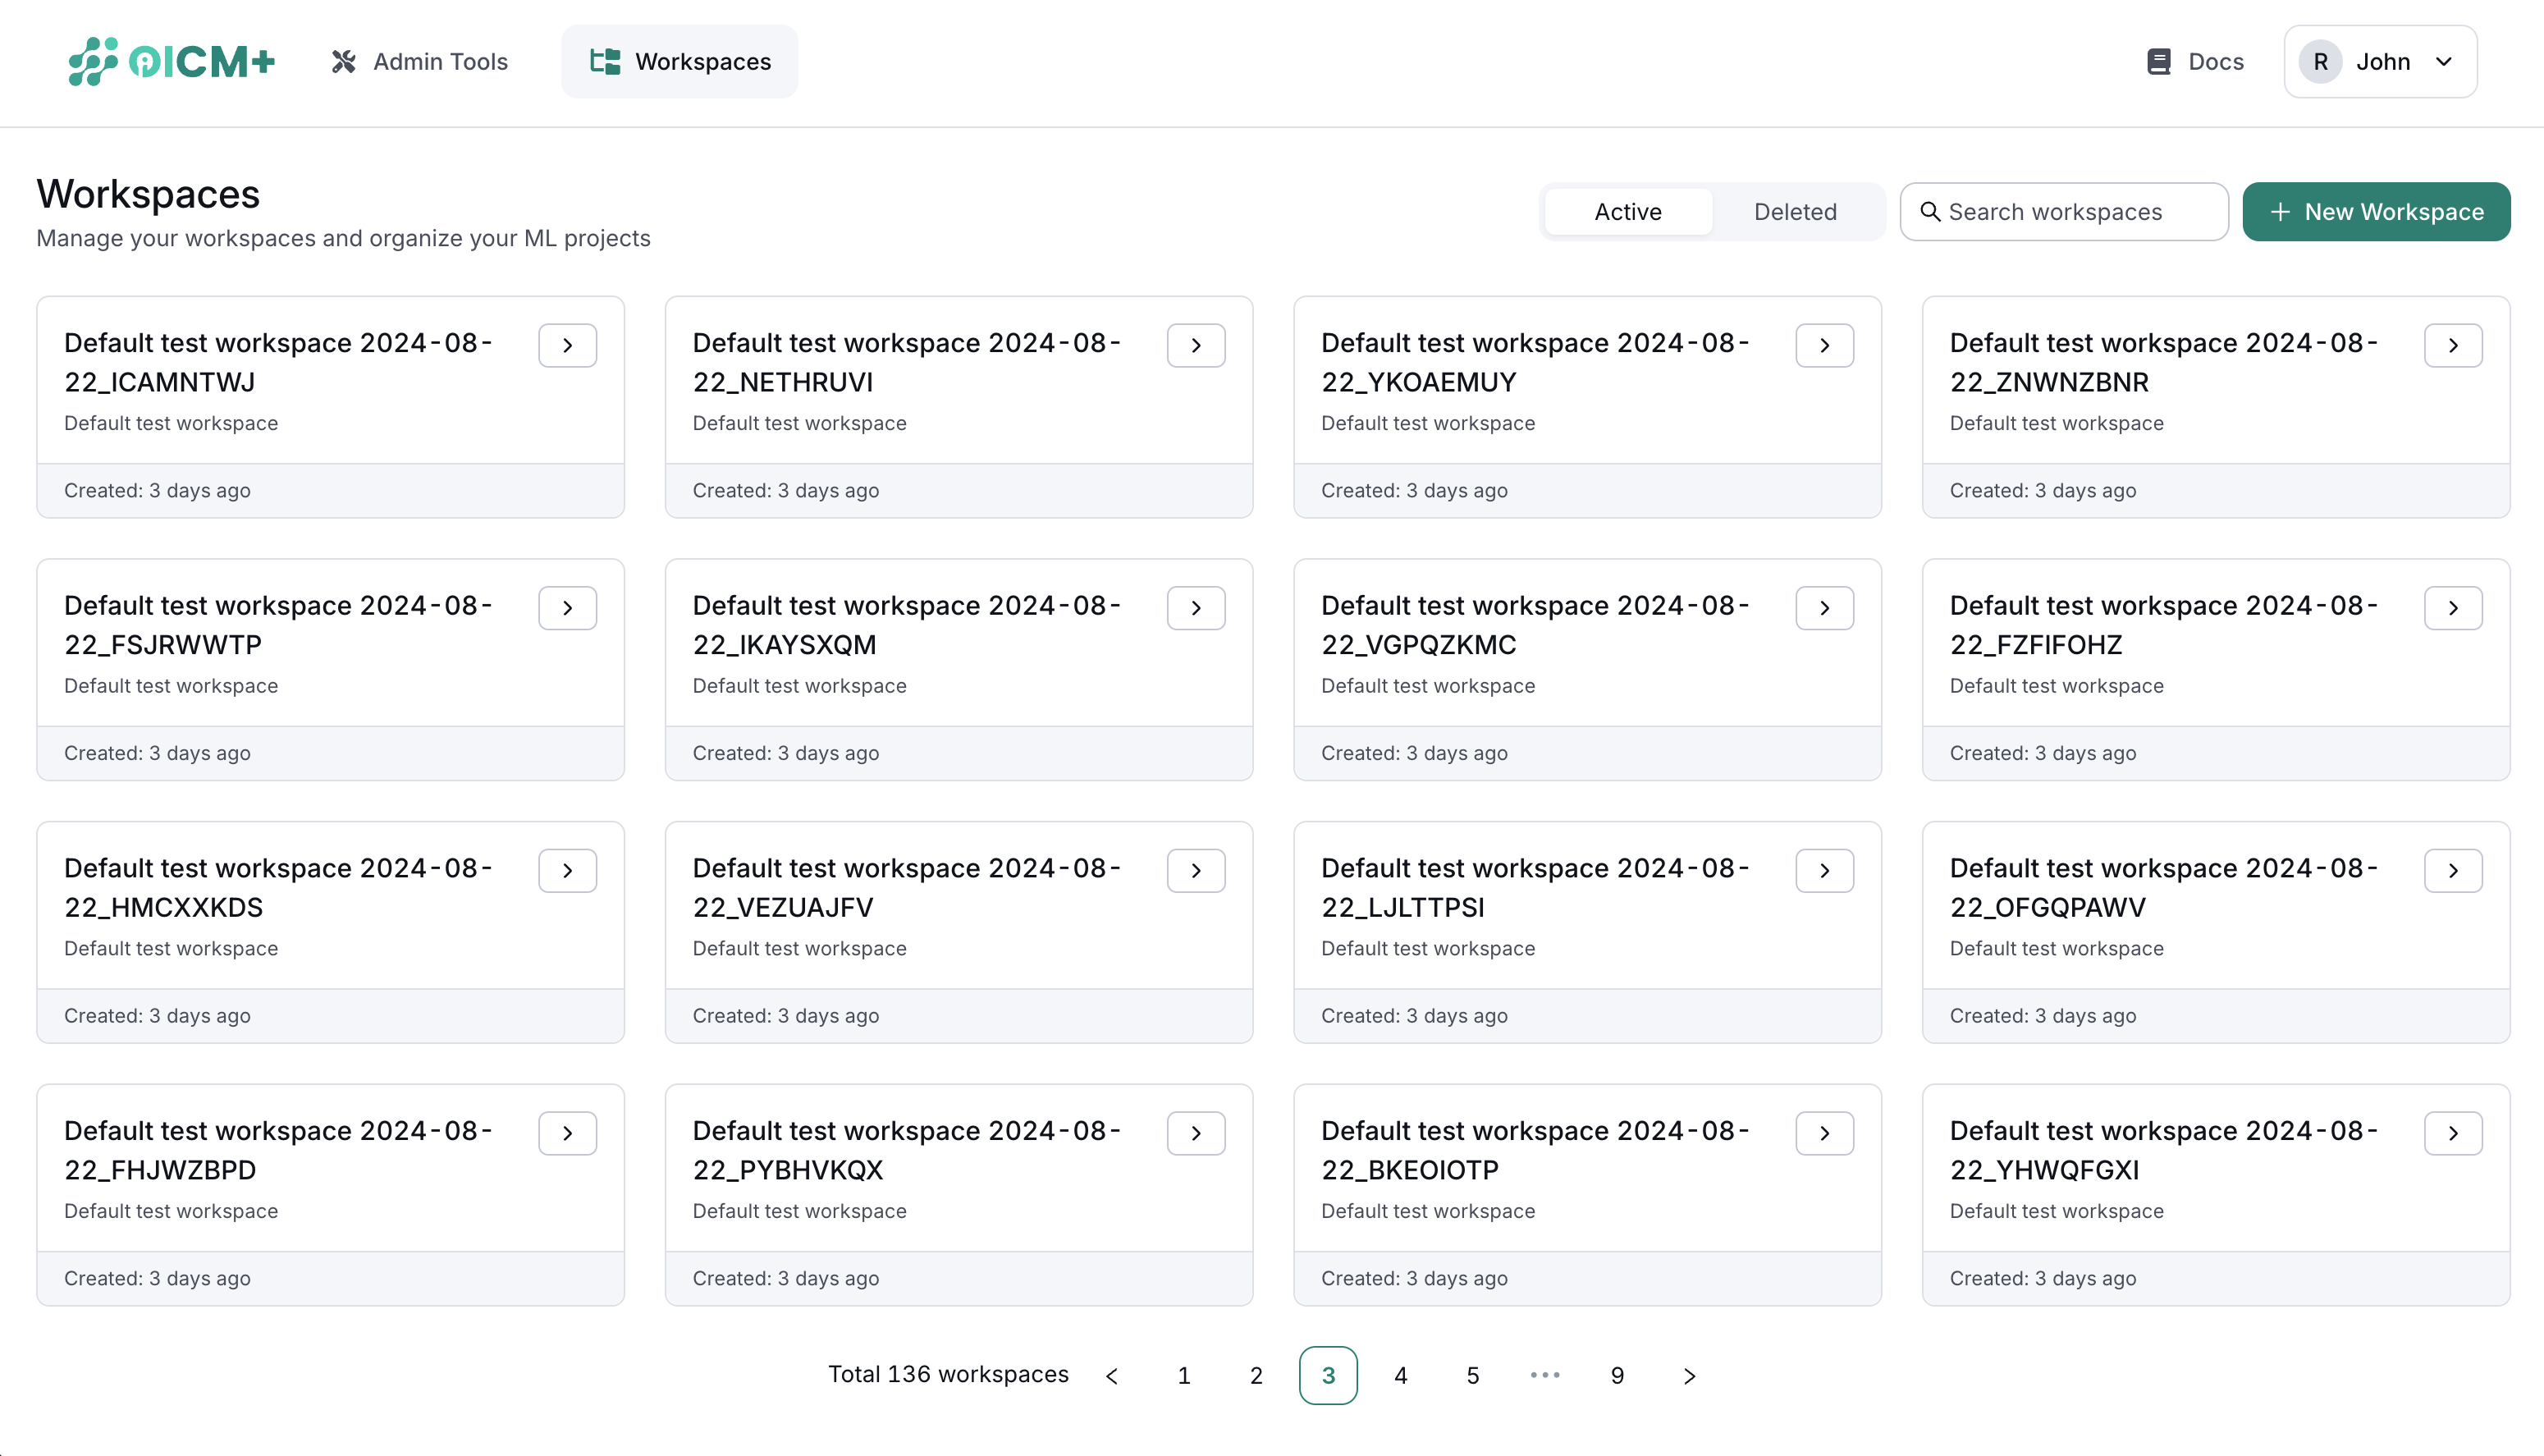Create a New Workspace

[2375, 212]
